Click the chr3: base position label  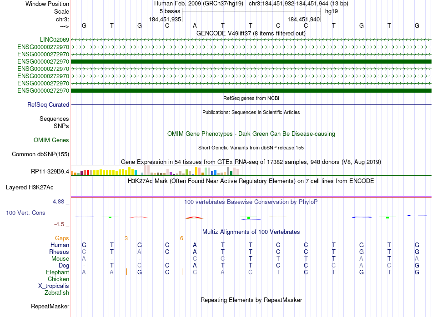[62, 19]
